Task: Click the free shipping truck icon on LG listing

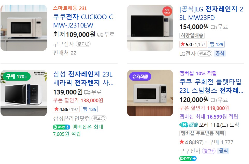Action: pos(214,27)
